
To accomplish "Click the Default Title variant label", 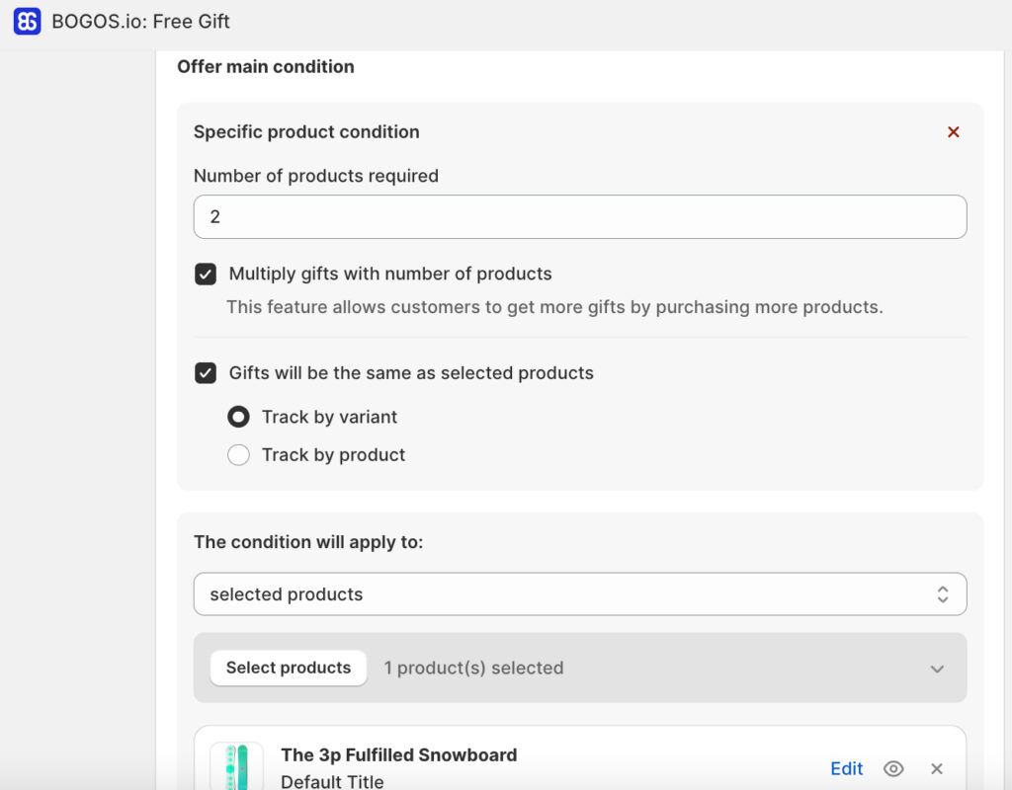I will [x=332, y=781].
